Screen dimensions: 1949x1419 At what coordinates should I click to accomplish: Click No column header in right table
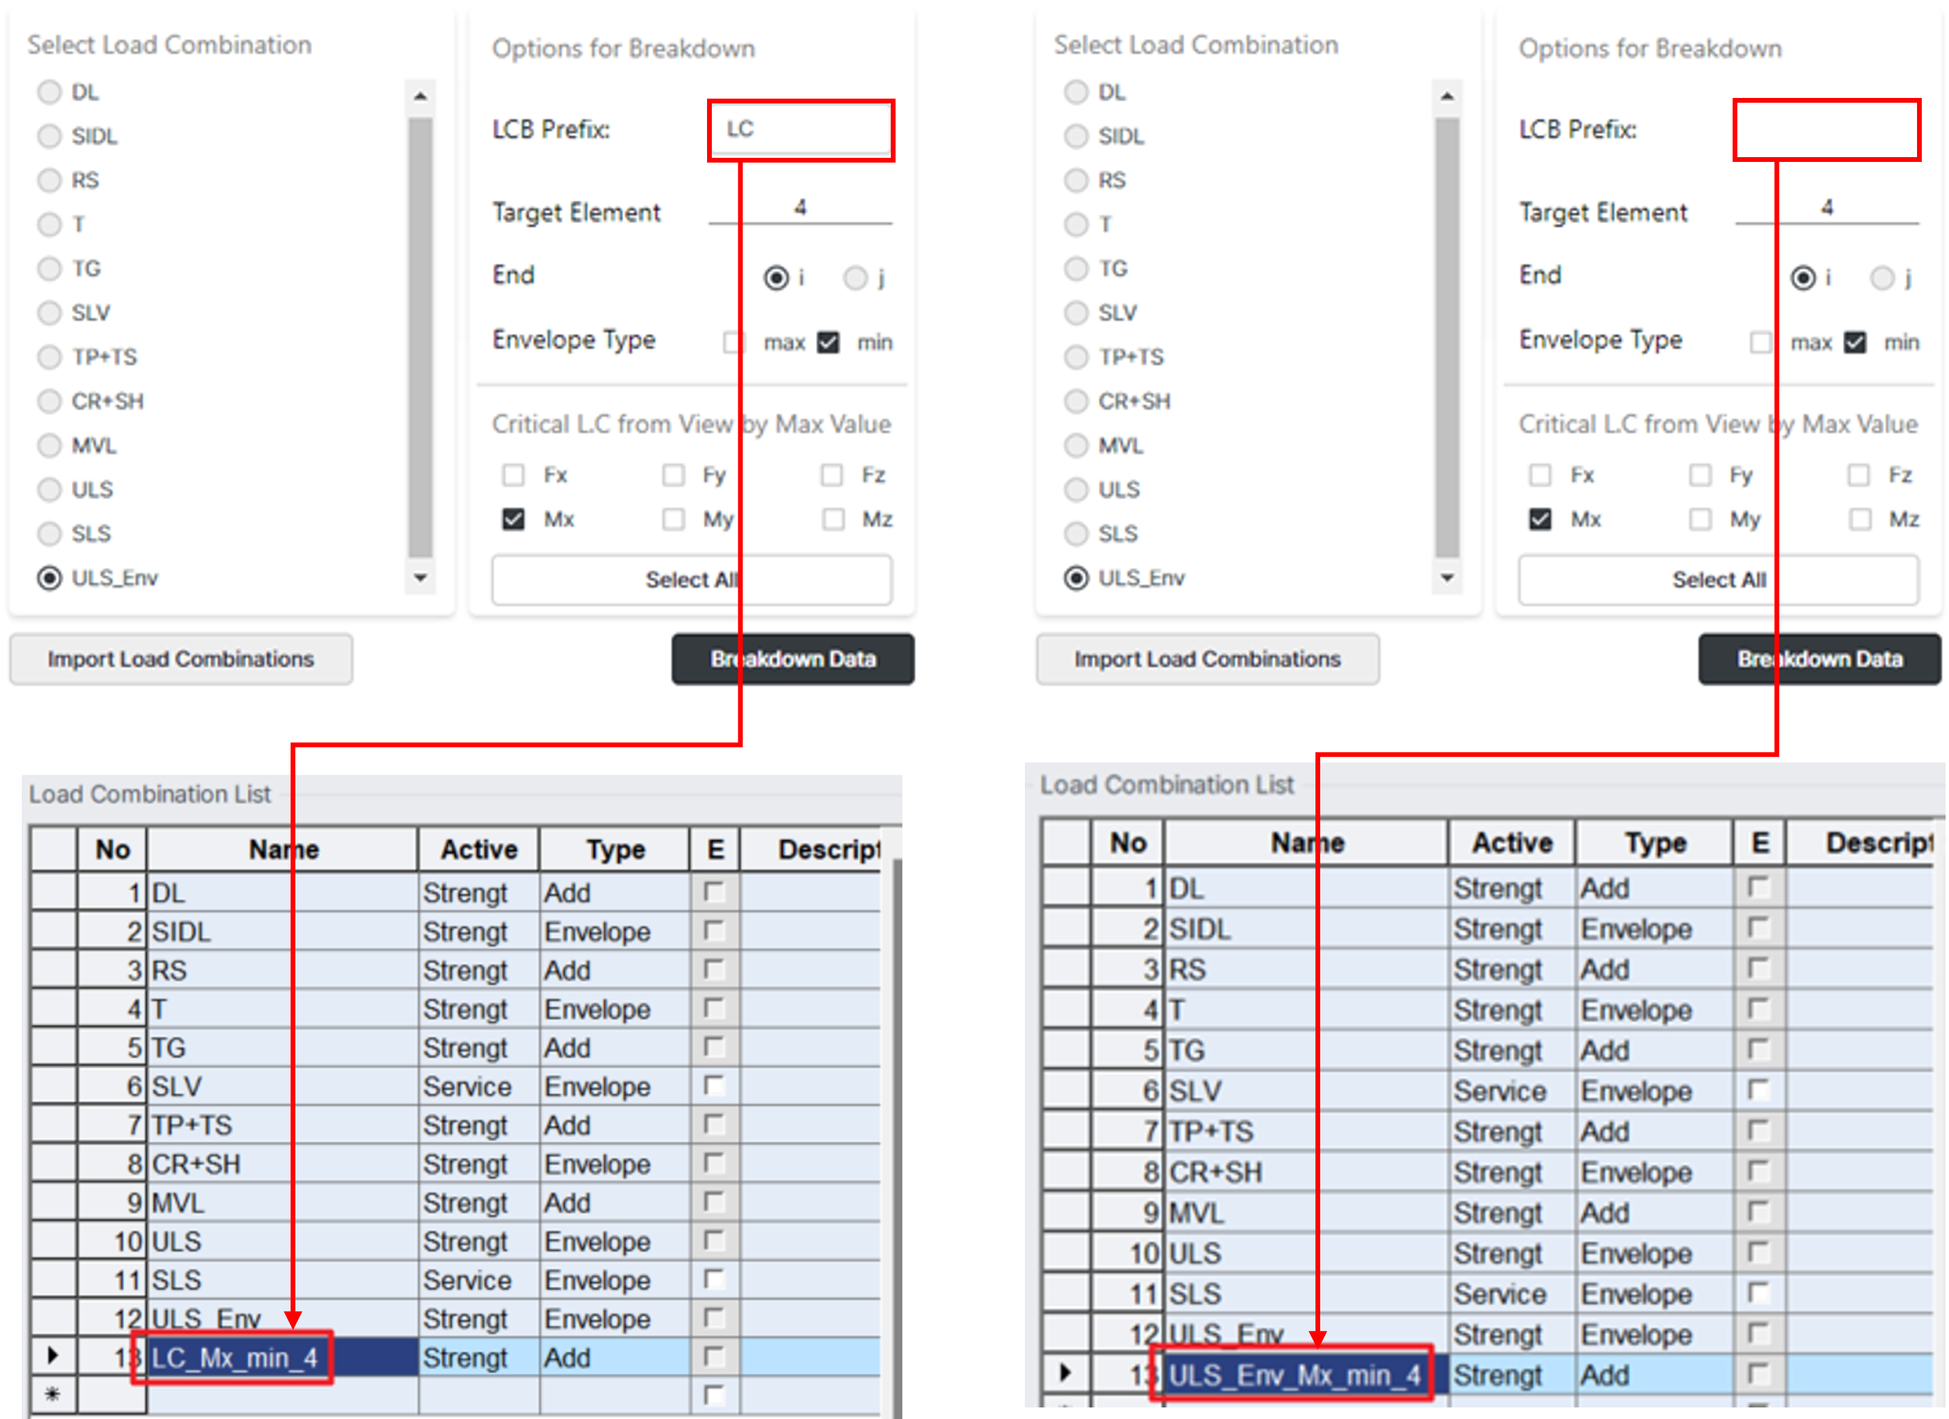(x=1128, y=843)
